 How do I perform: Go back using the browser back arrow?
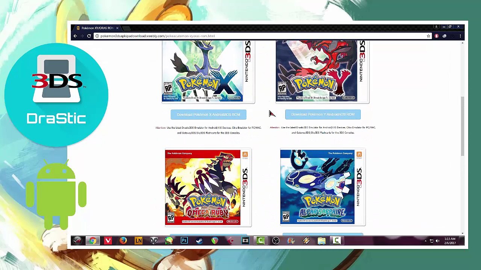[x=75, y=36]
